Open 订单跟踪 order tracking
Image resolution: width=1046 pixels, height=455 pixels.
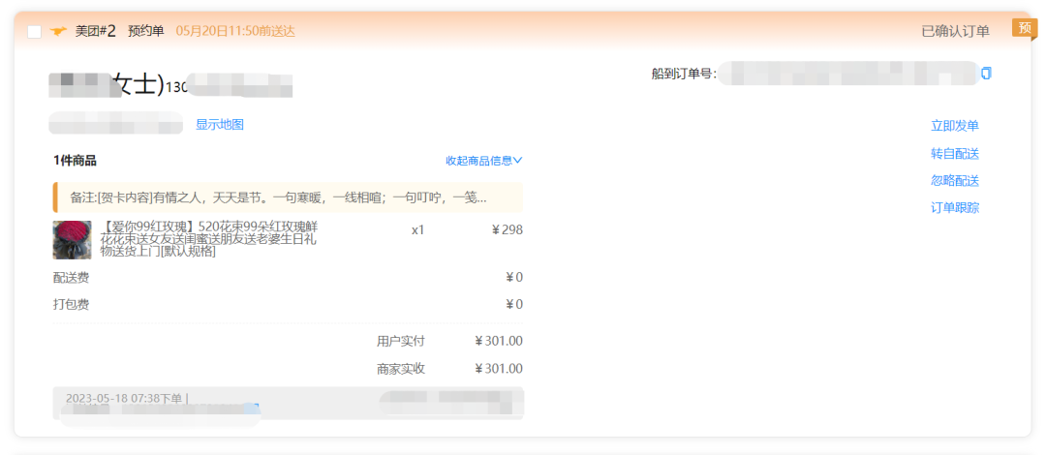[955, 208]
